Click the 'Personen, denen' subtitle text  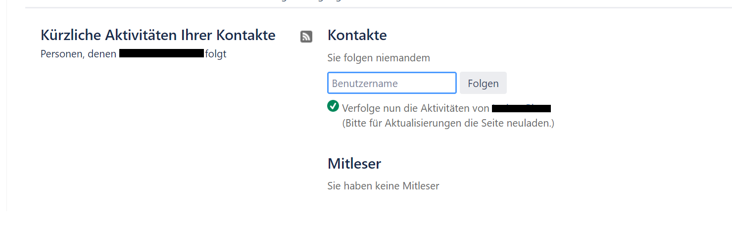[78, 54]
